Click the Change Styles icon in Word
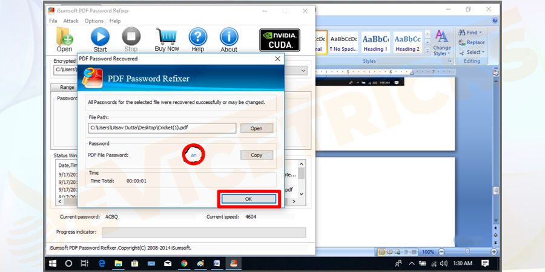Viewport: 545px width, 272px height. pos(442,43)
